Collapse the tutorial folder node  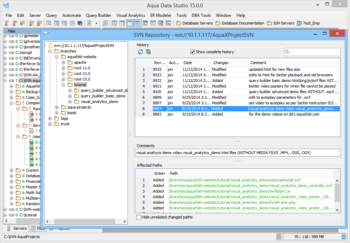[63, 85]
